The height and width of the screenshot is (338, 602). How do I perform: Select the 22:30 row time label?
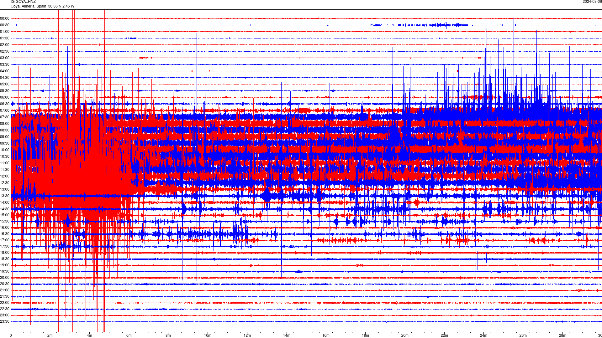[5, 309]
